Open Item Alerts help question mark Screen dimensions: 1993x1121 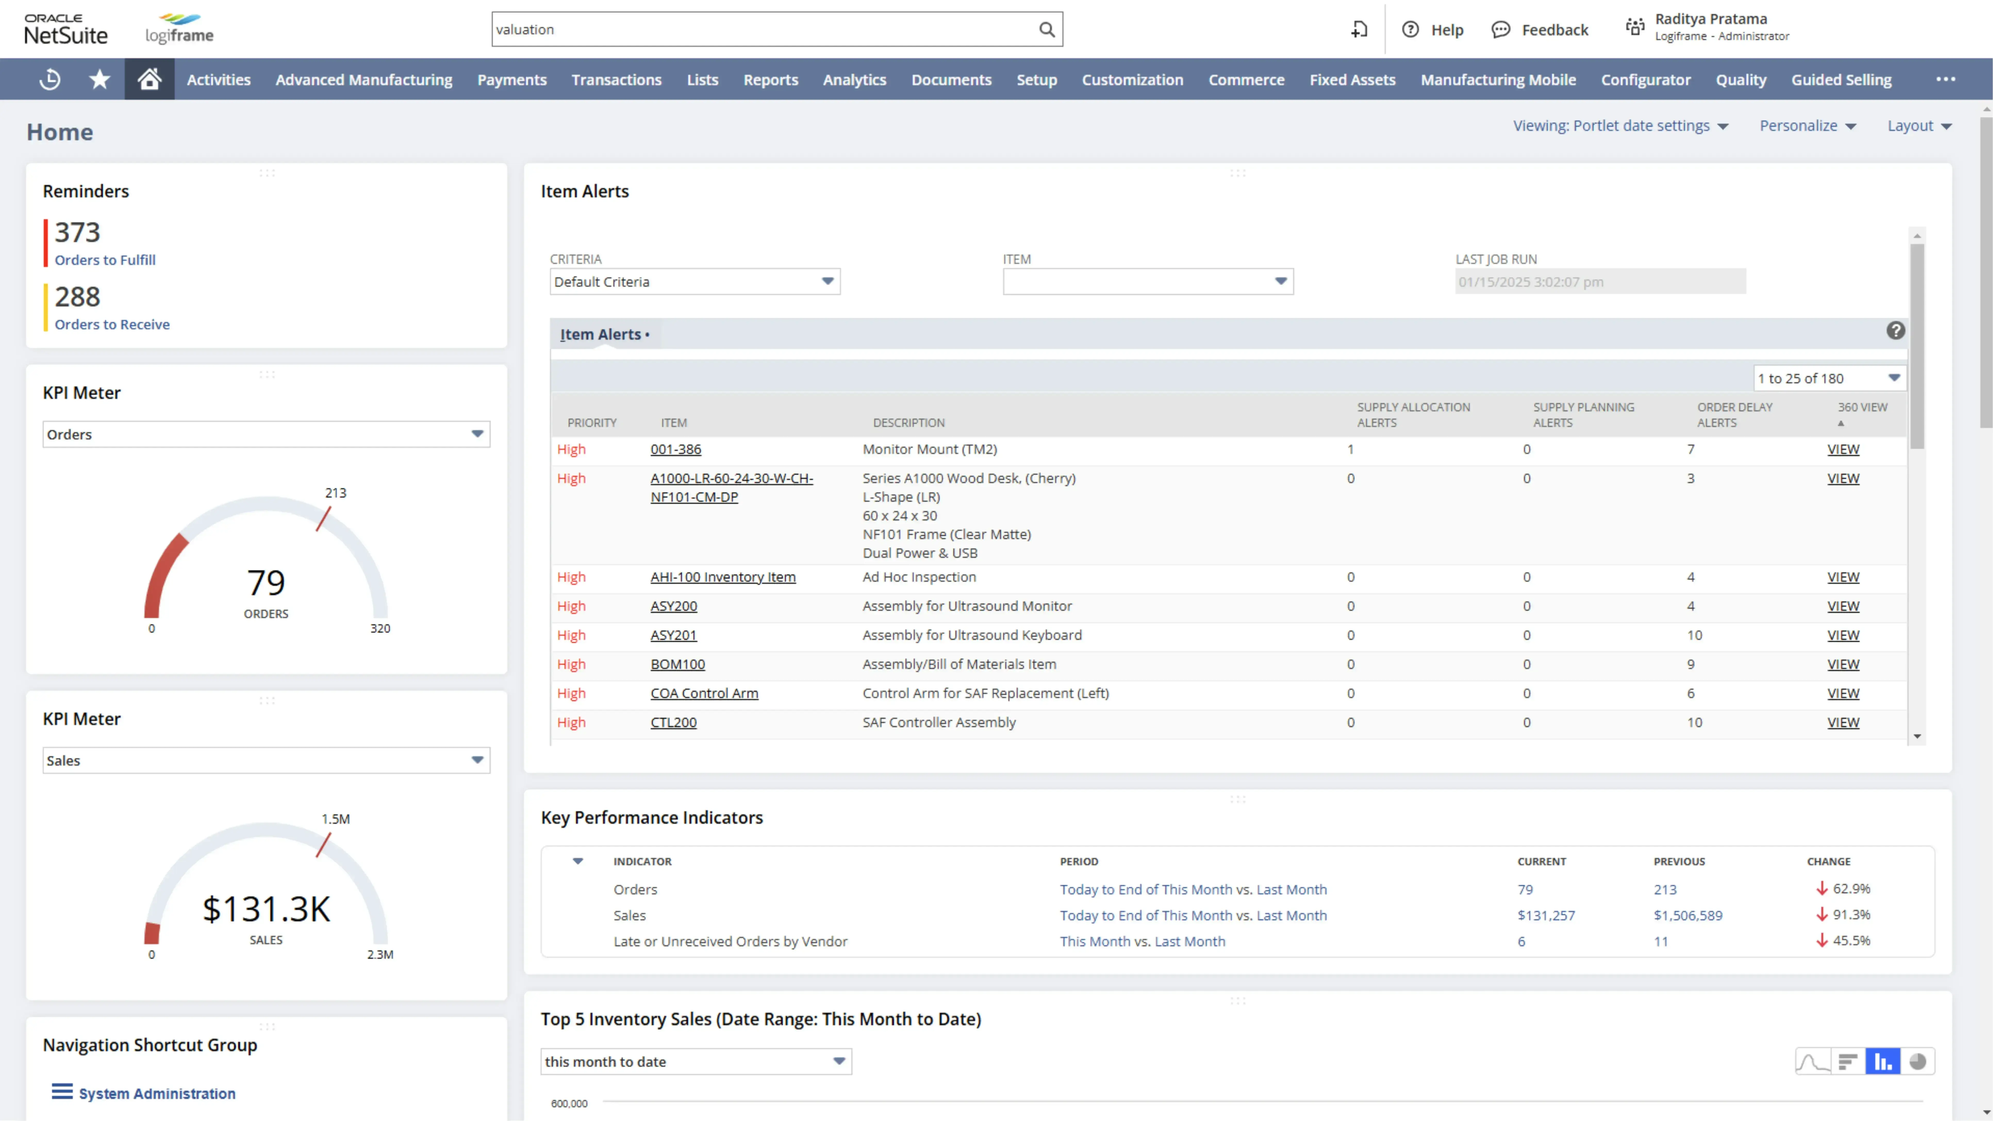[x=1896, y=330]
